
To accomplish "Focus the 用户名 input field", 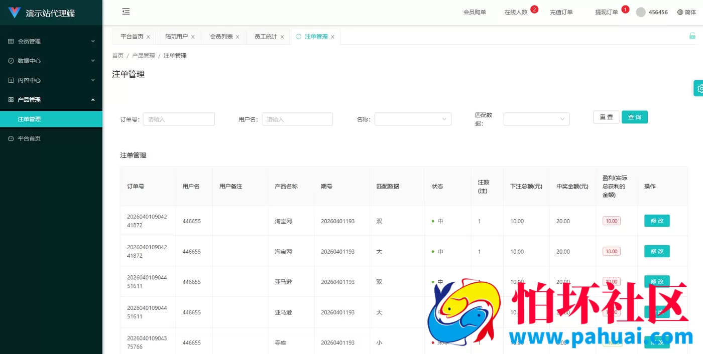I will (x=297, y=119).
